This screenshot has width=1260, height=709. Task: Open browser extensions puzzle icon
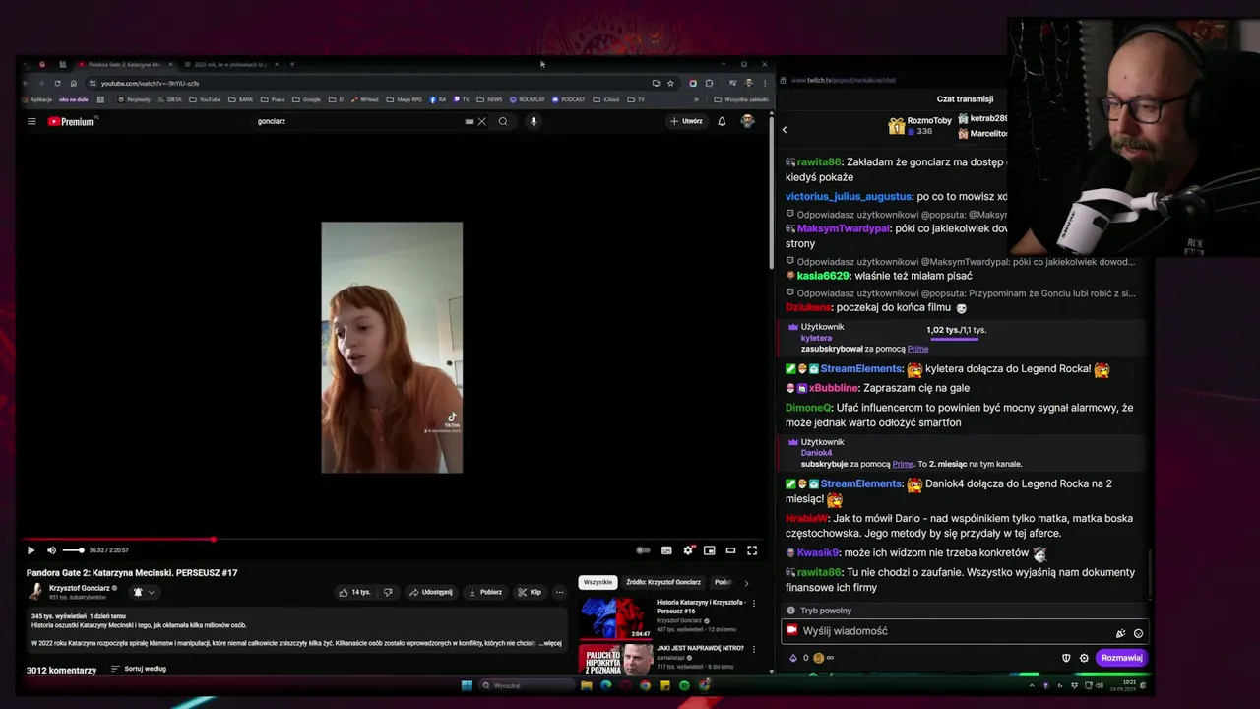tap(709, 83)
